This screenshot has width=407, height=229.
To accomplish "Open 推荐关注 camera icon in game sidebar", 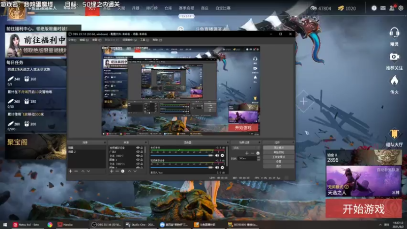I will 394,56.
